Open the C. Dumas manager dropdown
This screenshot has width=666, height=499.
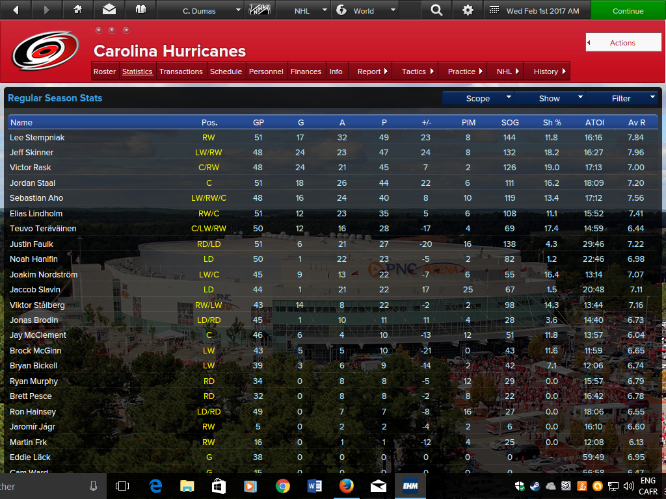click(x=202, y=10)
